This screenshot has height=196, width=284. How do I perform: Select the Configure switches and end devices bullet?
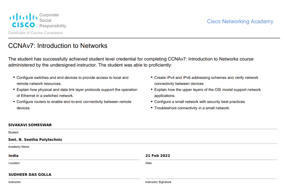tap(72, 81)
